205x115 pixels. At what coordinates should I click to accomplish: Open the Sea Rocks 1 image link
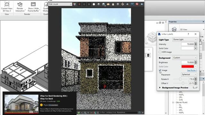point(192,70)
